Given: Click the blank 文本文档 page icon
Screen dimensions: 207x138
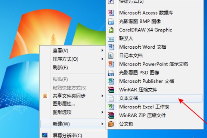Looking at the screenshot, I should 111,98.
